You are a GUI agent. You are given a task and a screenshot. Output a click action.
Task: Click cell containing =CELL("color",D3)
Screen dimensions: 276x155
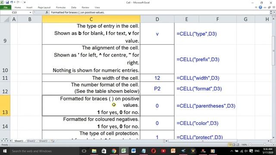click(x=198, y=123)
